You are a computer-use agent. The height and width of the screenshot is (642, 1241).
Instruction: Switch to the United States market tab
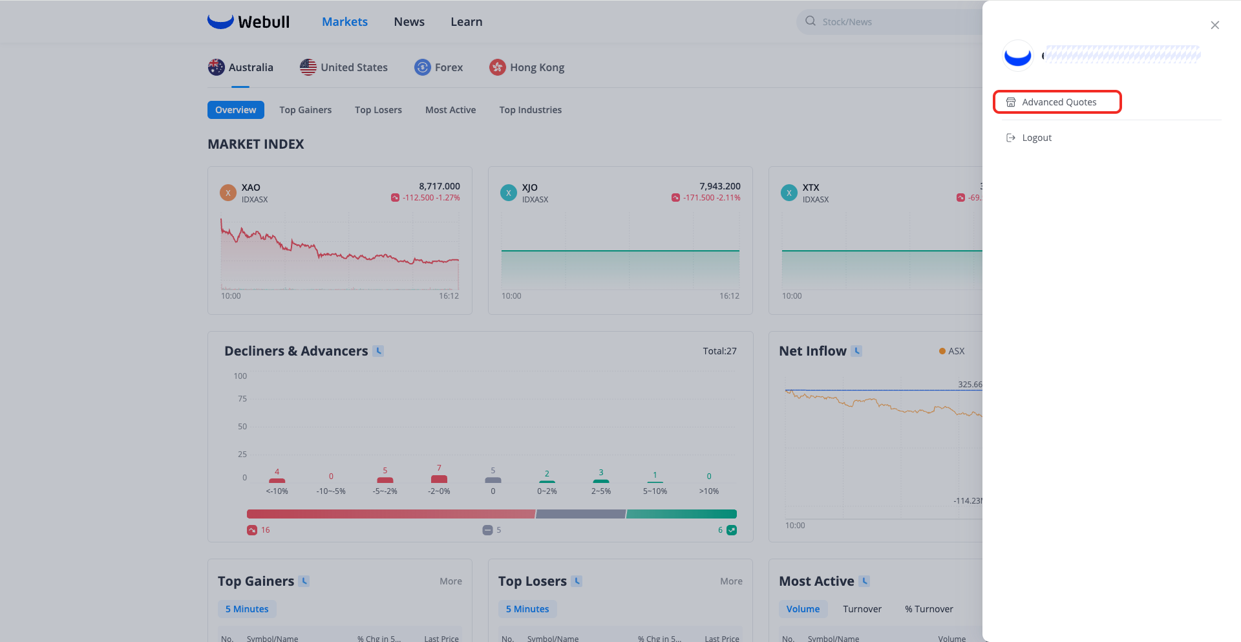(344, 67)
